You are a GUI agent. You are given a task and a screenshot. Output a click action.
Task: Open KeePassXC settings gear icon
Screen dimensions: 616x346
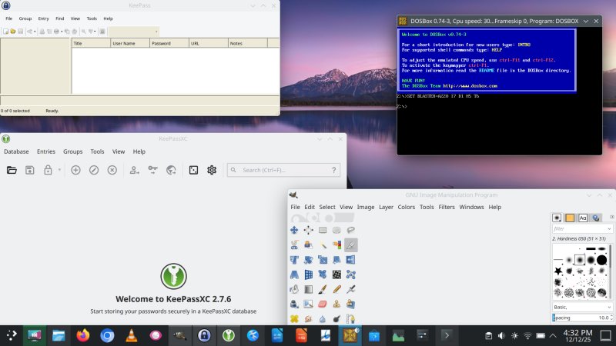coord(212,170)
